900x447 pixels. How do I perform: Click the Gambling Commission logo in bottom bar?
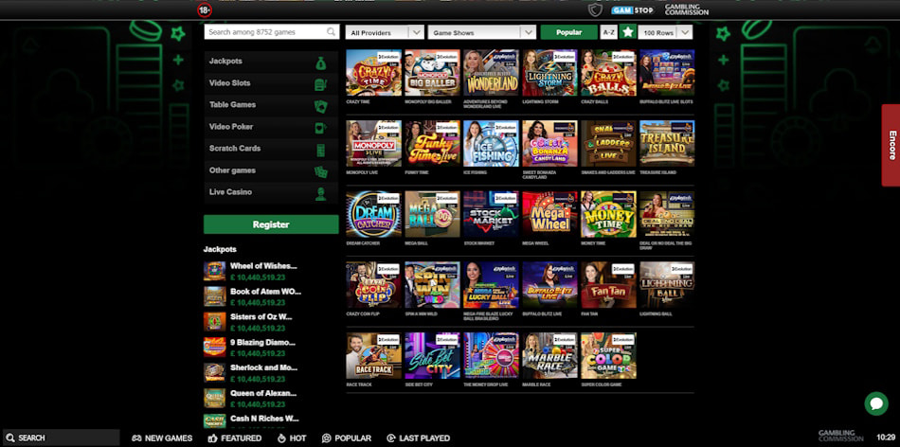click(x=840, y=436)
